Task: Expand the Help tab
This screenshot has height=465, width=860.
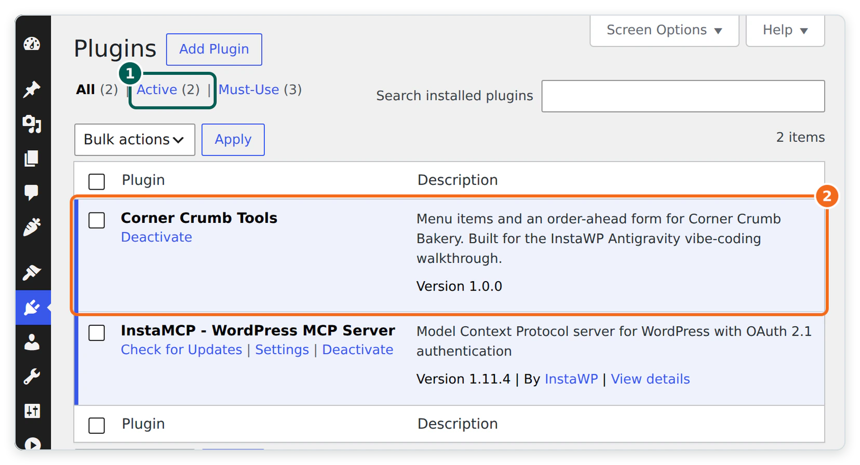Action: click(x=785, y=31)
